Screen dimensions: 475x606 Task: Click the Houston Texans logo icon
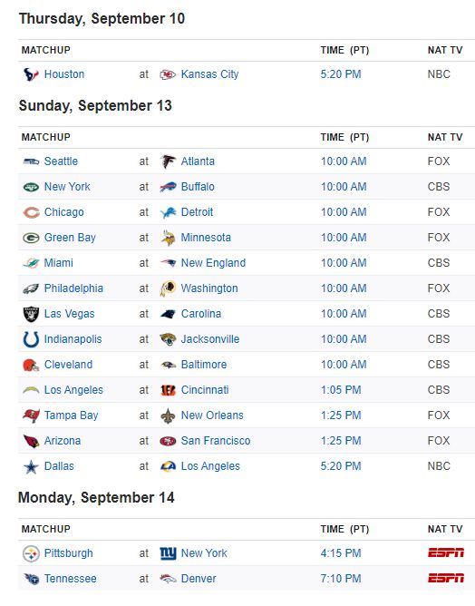[x=31, y=74]
